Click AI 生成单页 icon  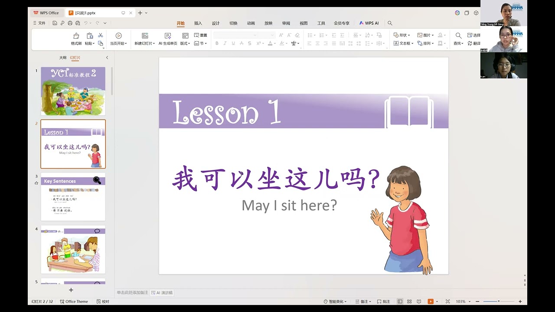click(168, 36)
